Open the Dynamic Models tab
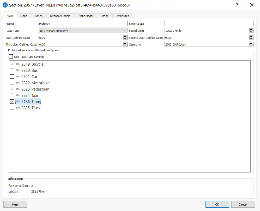The width and height of the screenshot is (260, 211). point(60,16)
